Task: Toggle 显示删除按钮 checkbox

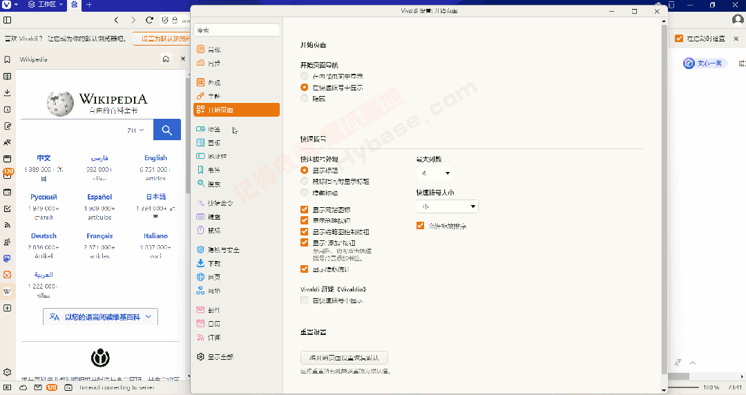Action: point(305,220)
